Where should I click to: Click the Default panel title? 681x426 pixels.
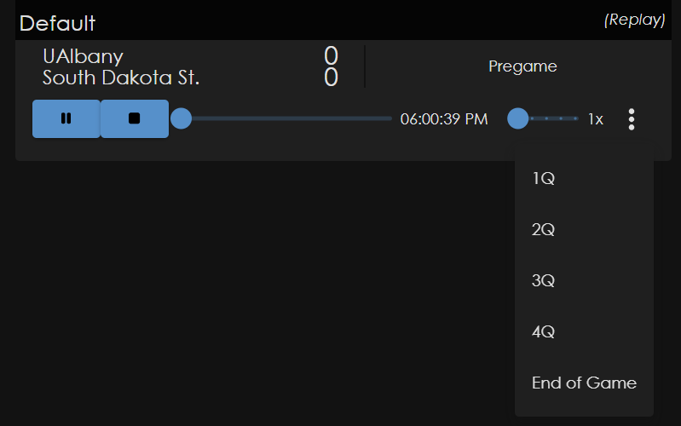point(57,23)
